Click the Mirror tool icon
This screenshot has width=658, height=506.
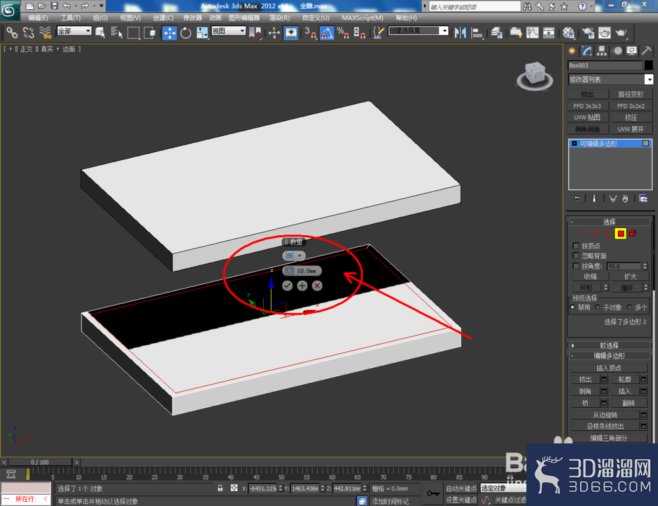461,33
